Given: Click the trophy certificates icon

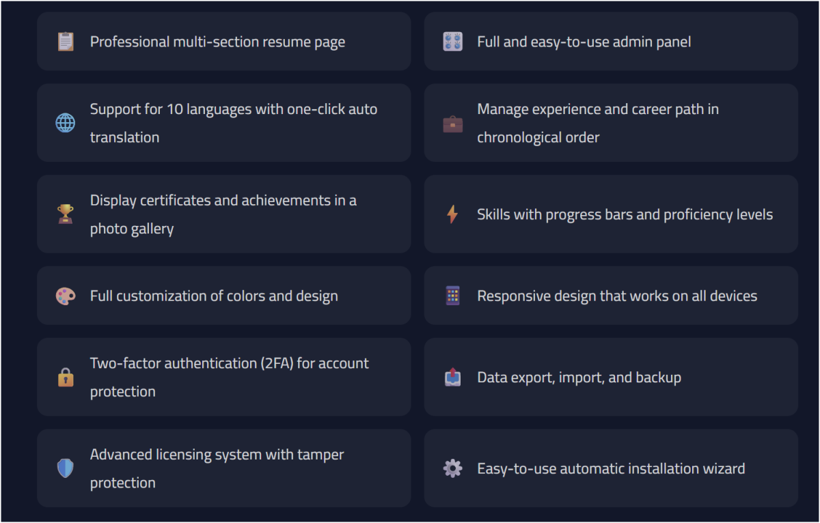Looking at the screenshot, I should (x=65, y=214).
